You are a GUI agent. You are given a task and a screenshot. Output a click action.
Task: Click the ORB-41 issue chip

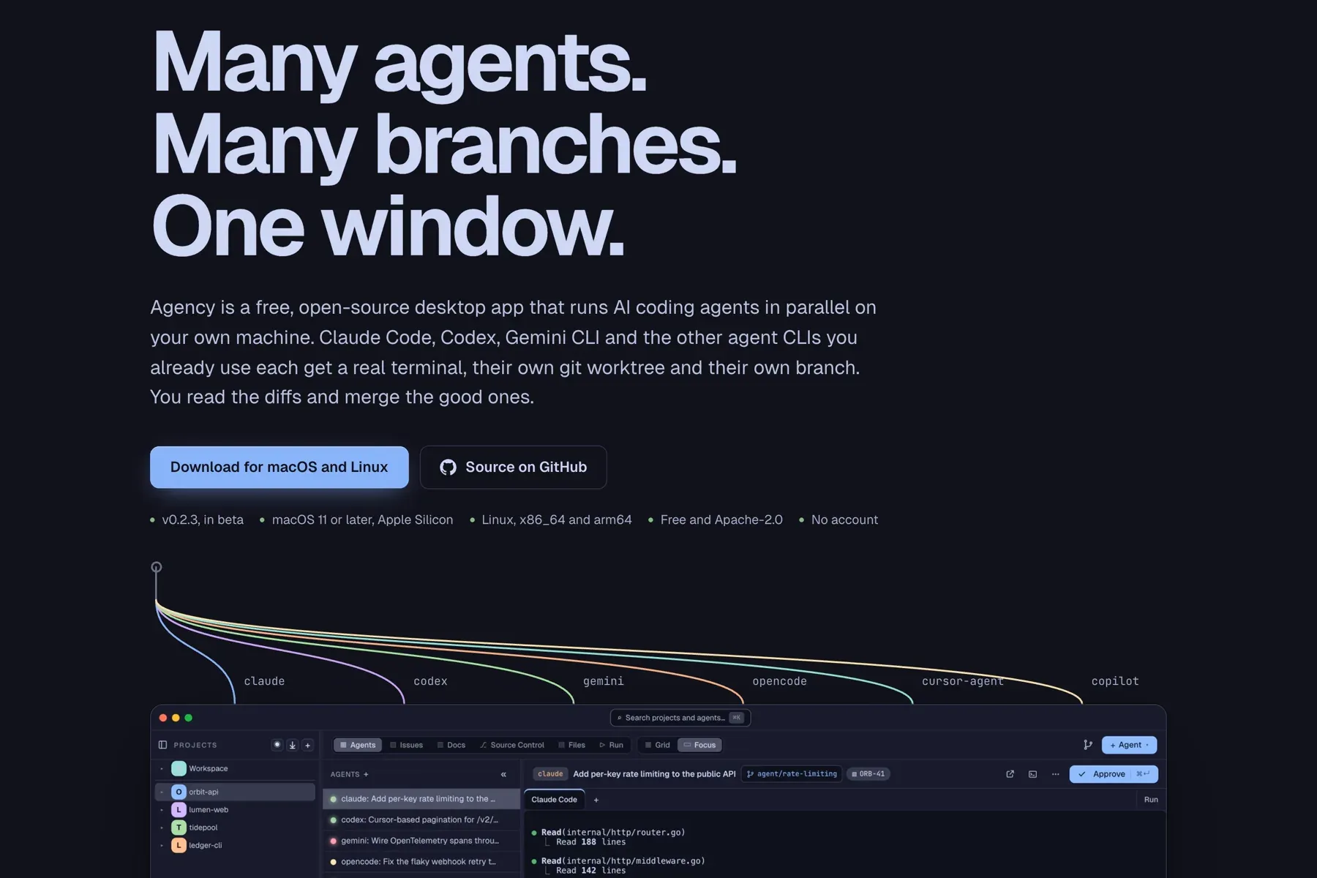pyautogui.click(x=868, y=774)
